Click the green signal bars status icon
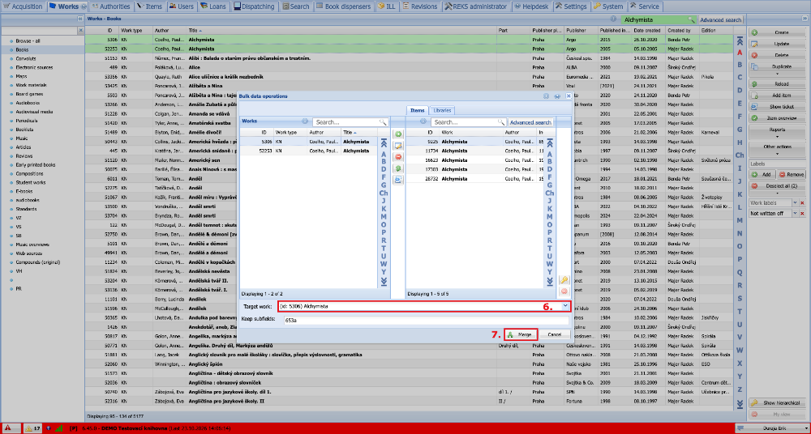The width and height of the screenshot is (811, 434). pyautogui.click(x=58, y=428)
